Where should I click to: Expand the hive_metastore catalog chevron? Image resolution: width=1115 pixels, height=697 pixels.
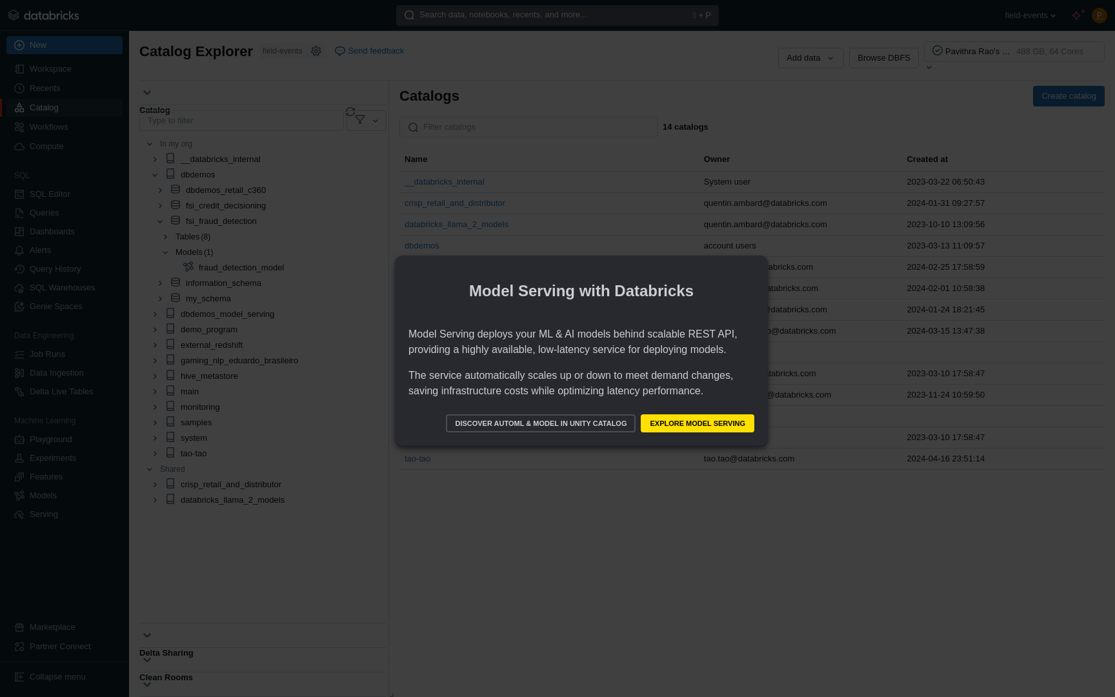(155, 376)
